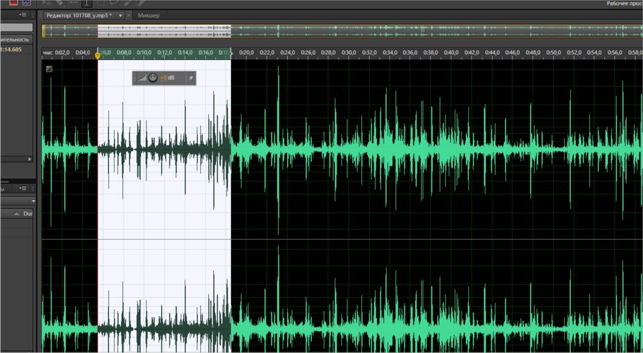The image size is (643, 353).
Task: Click the 0:30,0 mark on the ruler
Action: pos(349,53)
